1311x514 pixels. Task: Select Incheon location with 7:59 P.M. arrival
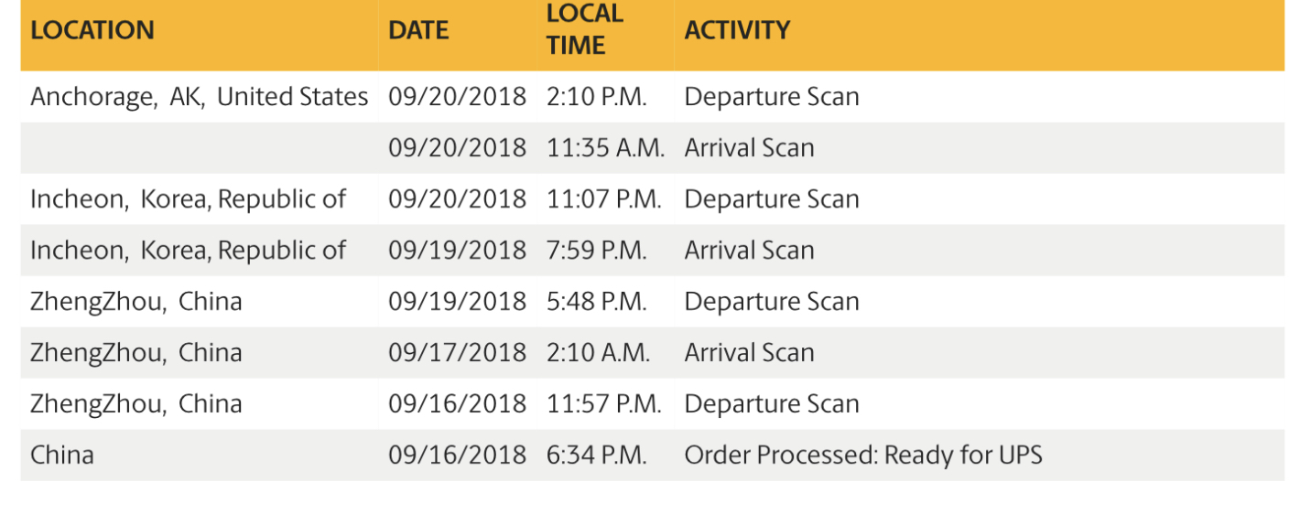click(188, 251)
